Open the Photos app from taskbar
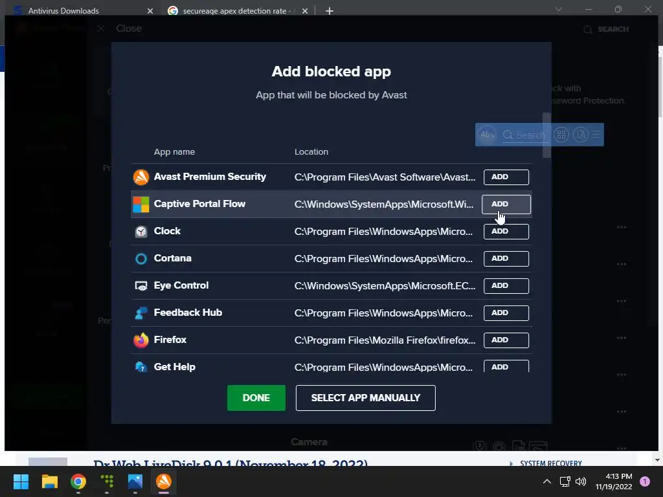This screenshot has height=497, width=663. coord(135,481)
